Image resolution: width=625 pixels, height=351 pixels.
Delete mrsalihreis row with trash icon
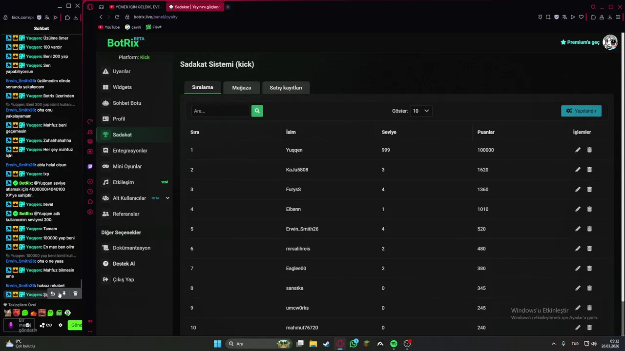pyautogui.click(x=589, y=249)
